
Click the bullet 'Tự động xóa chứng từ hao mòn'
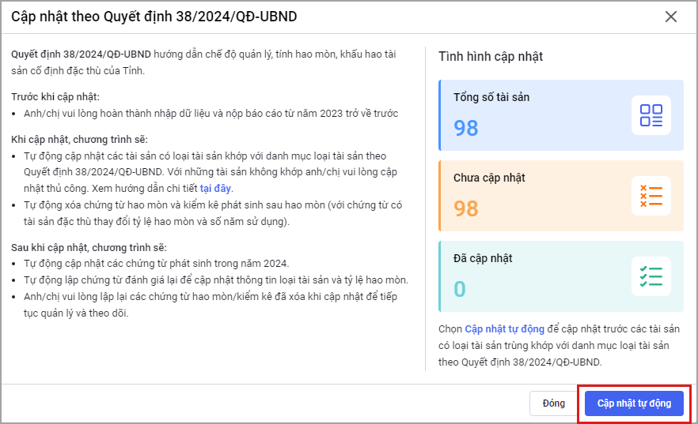(x=213, y=213)
